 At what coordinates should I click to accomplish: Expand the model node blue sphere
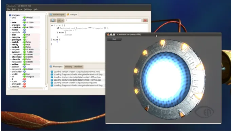24,30
